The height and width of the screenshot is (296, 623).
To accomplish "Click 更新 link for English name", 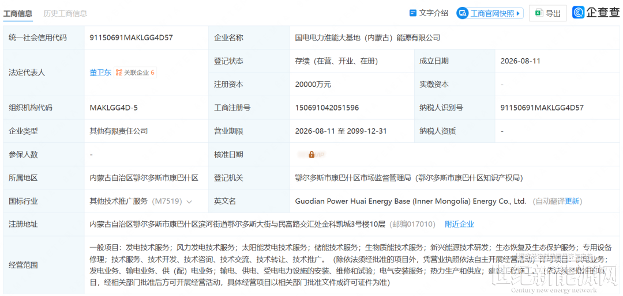I will pyautogui.click(x=572, y=201).
